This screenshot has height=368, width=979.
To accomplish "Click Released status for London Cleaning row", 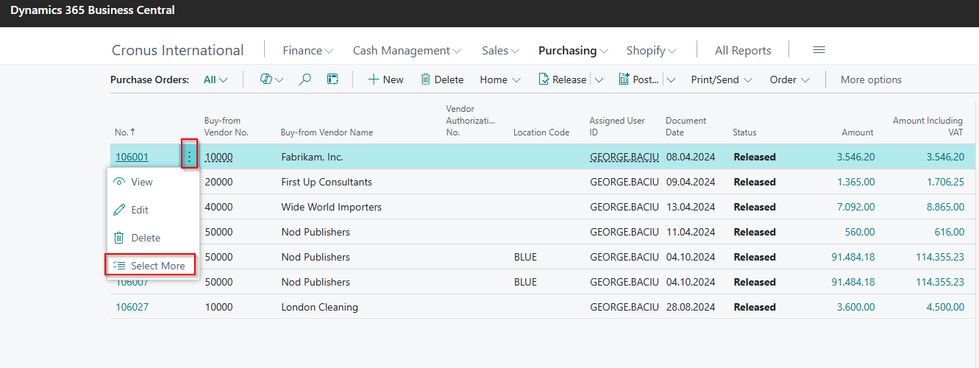I will tap(755, 307).
